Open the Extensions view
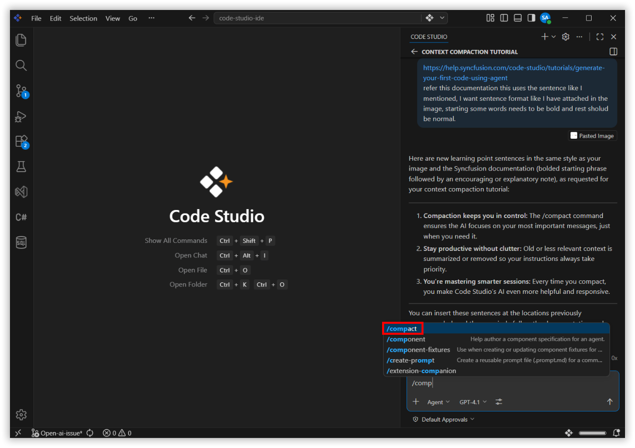Viewport: 635px width, 448px height. click(21, 142)
